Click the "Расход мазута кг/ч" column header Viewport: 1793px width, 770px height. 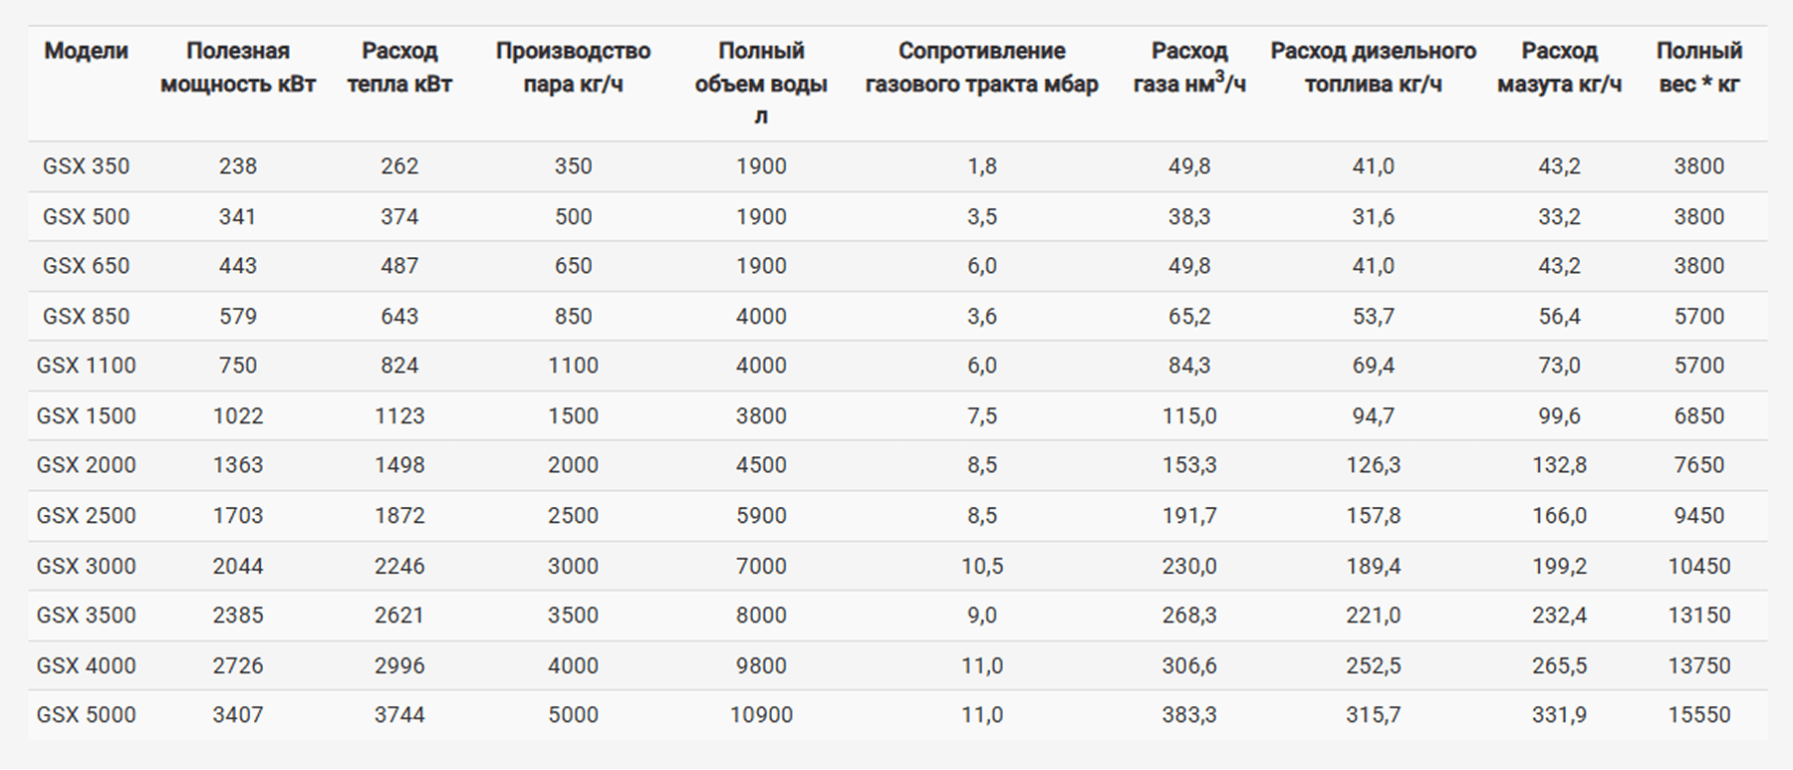click(1559, 67)
